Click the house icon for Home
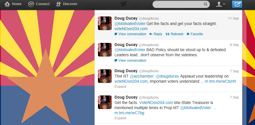 tap(7, 4)
